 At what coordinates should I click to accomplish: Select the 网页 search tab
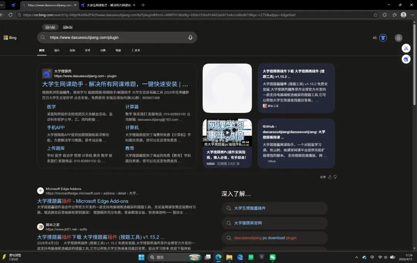pos(42,50)
